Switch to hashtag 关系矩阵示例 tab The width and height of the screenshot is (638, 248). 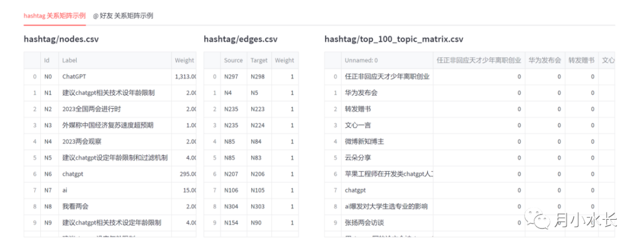click(54, 16)
